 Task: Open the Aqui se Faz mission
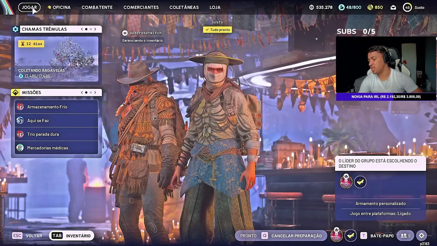(x=56, y=121)
